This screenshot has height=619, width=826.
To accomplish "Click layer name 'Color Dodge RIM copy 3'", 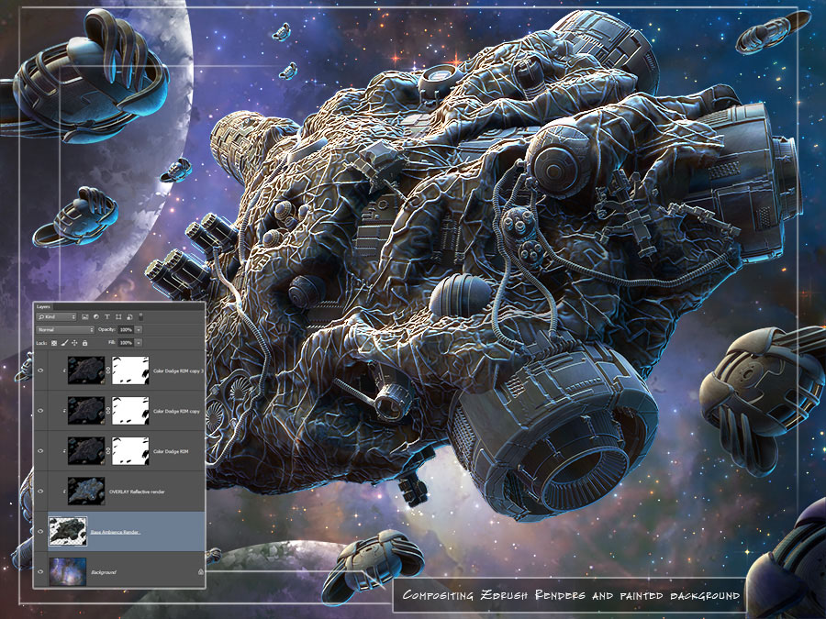I will tap(178, 371).
